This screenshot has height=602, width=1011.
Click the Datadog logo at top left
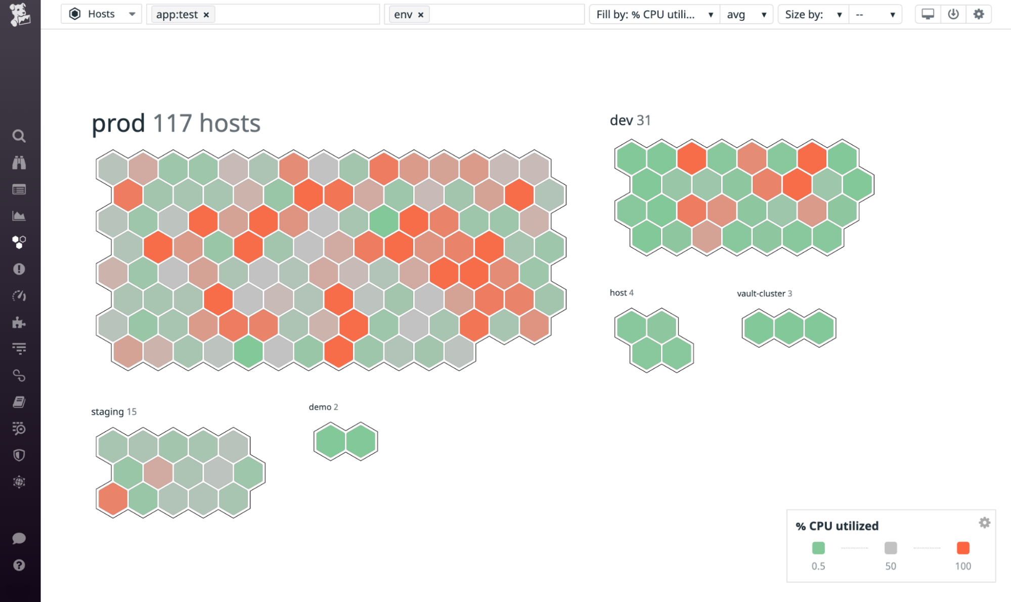click(19, 14)
